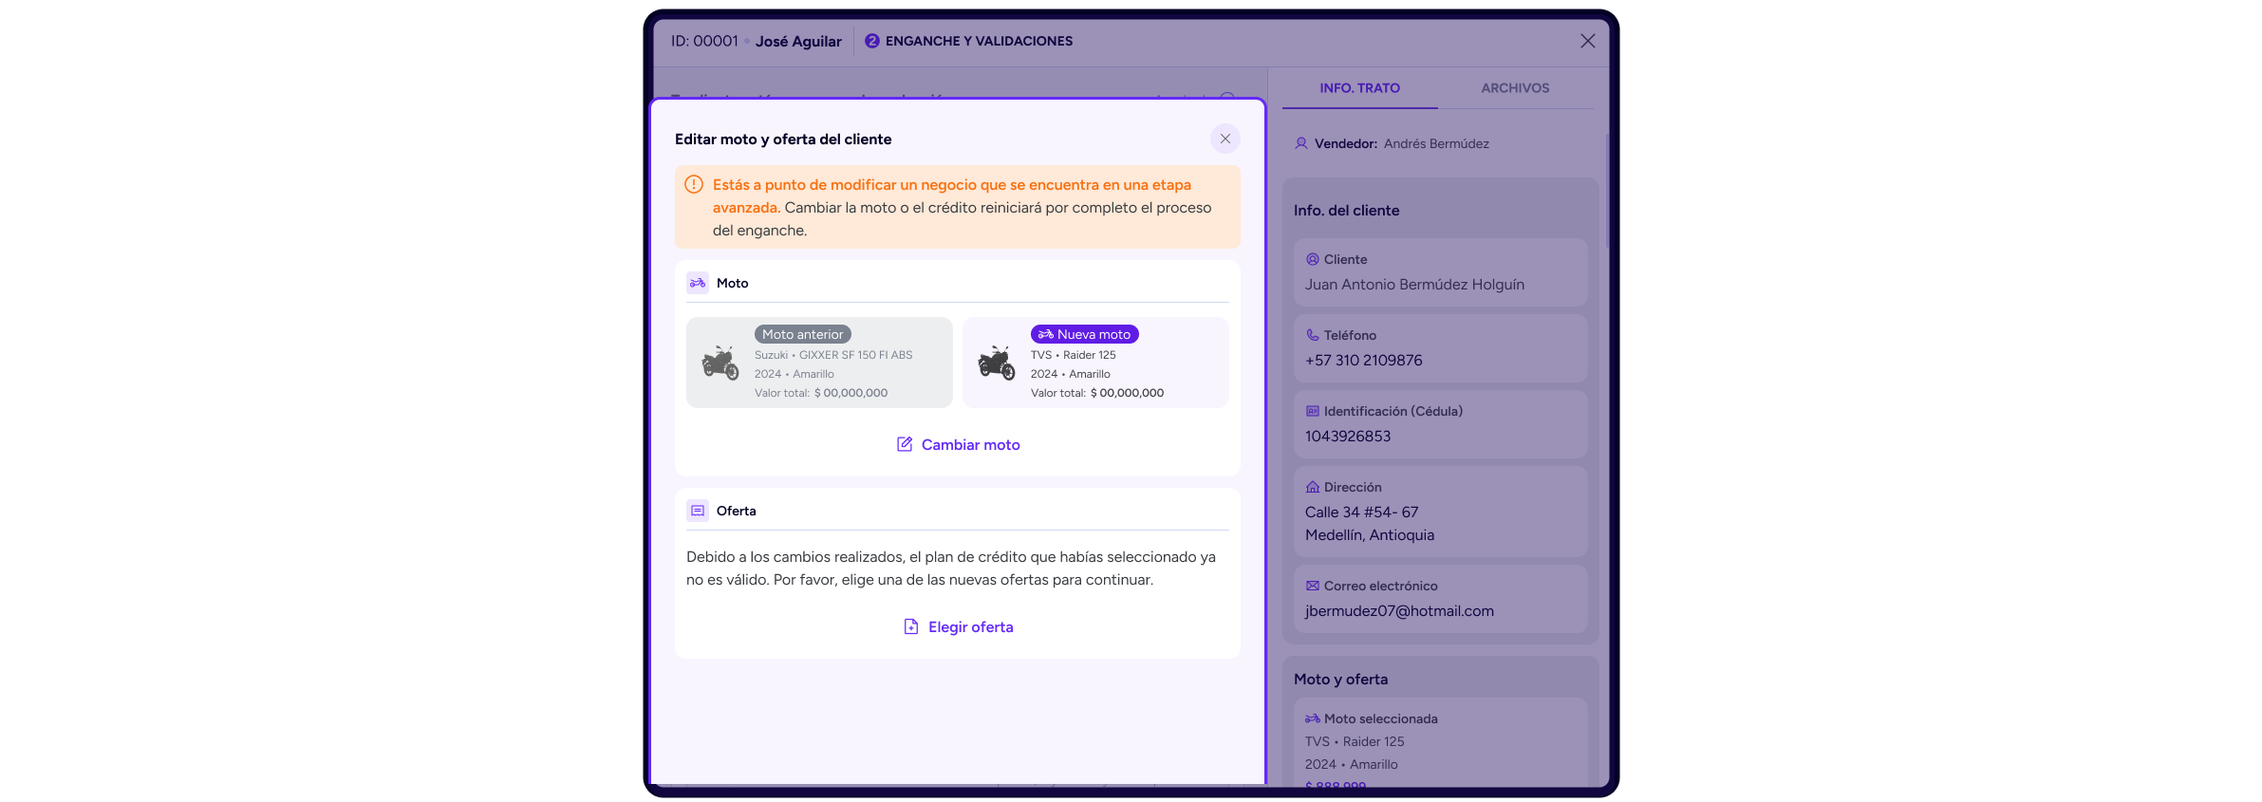Click ENGANCHE Y VALIDACIONES stage label
The width and height of the screenshot is (2262, 802).
coord(979,41)
